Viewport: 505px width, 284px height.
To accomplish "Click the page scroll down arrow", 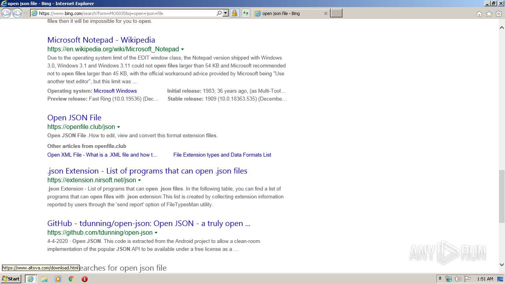I will [x=501, y=265].
